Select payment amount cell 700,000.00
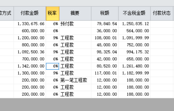This screenshot has height=111, width=174. tap(30, 59)
